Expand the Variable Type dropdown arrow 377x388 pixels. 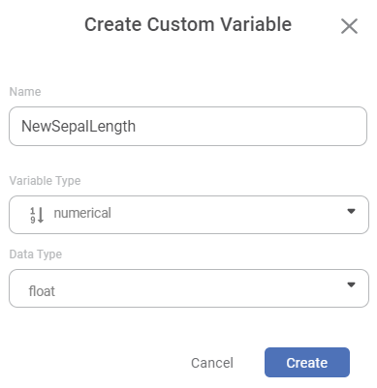tap(351, 211)
